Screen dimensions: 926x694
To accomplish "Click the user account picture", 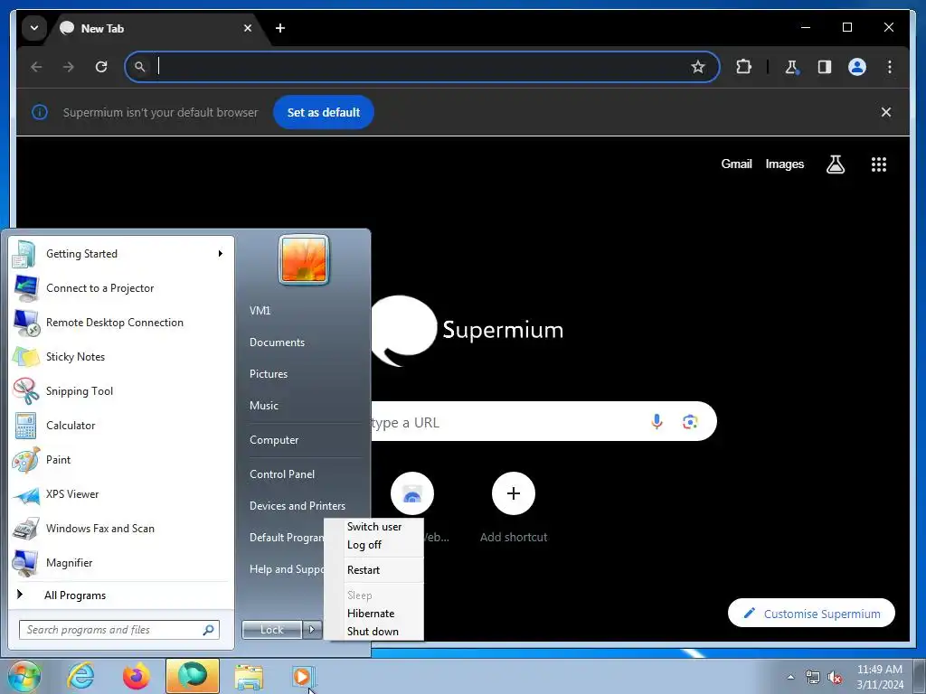I will pos(304,259).
